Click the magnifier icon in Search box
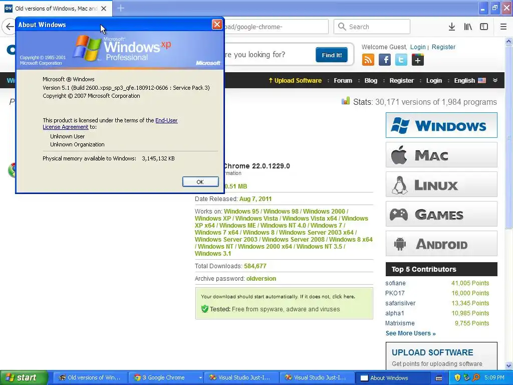513x385 pixels. tap(342, 27)
